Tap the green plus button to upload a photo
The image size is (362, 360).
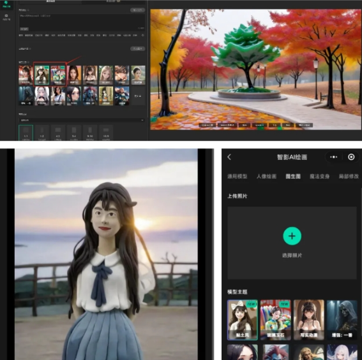point(292,236)
